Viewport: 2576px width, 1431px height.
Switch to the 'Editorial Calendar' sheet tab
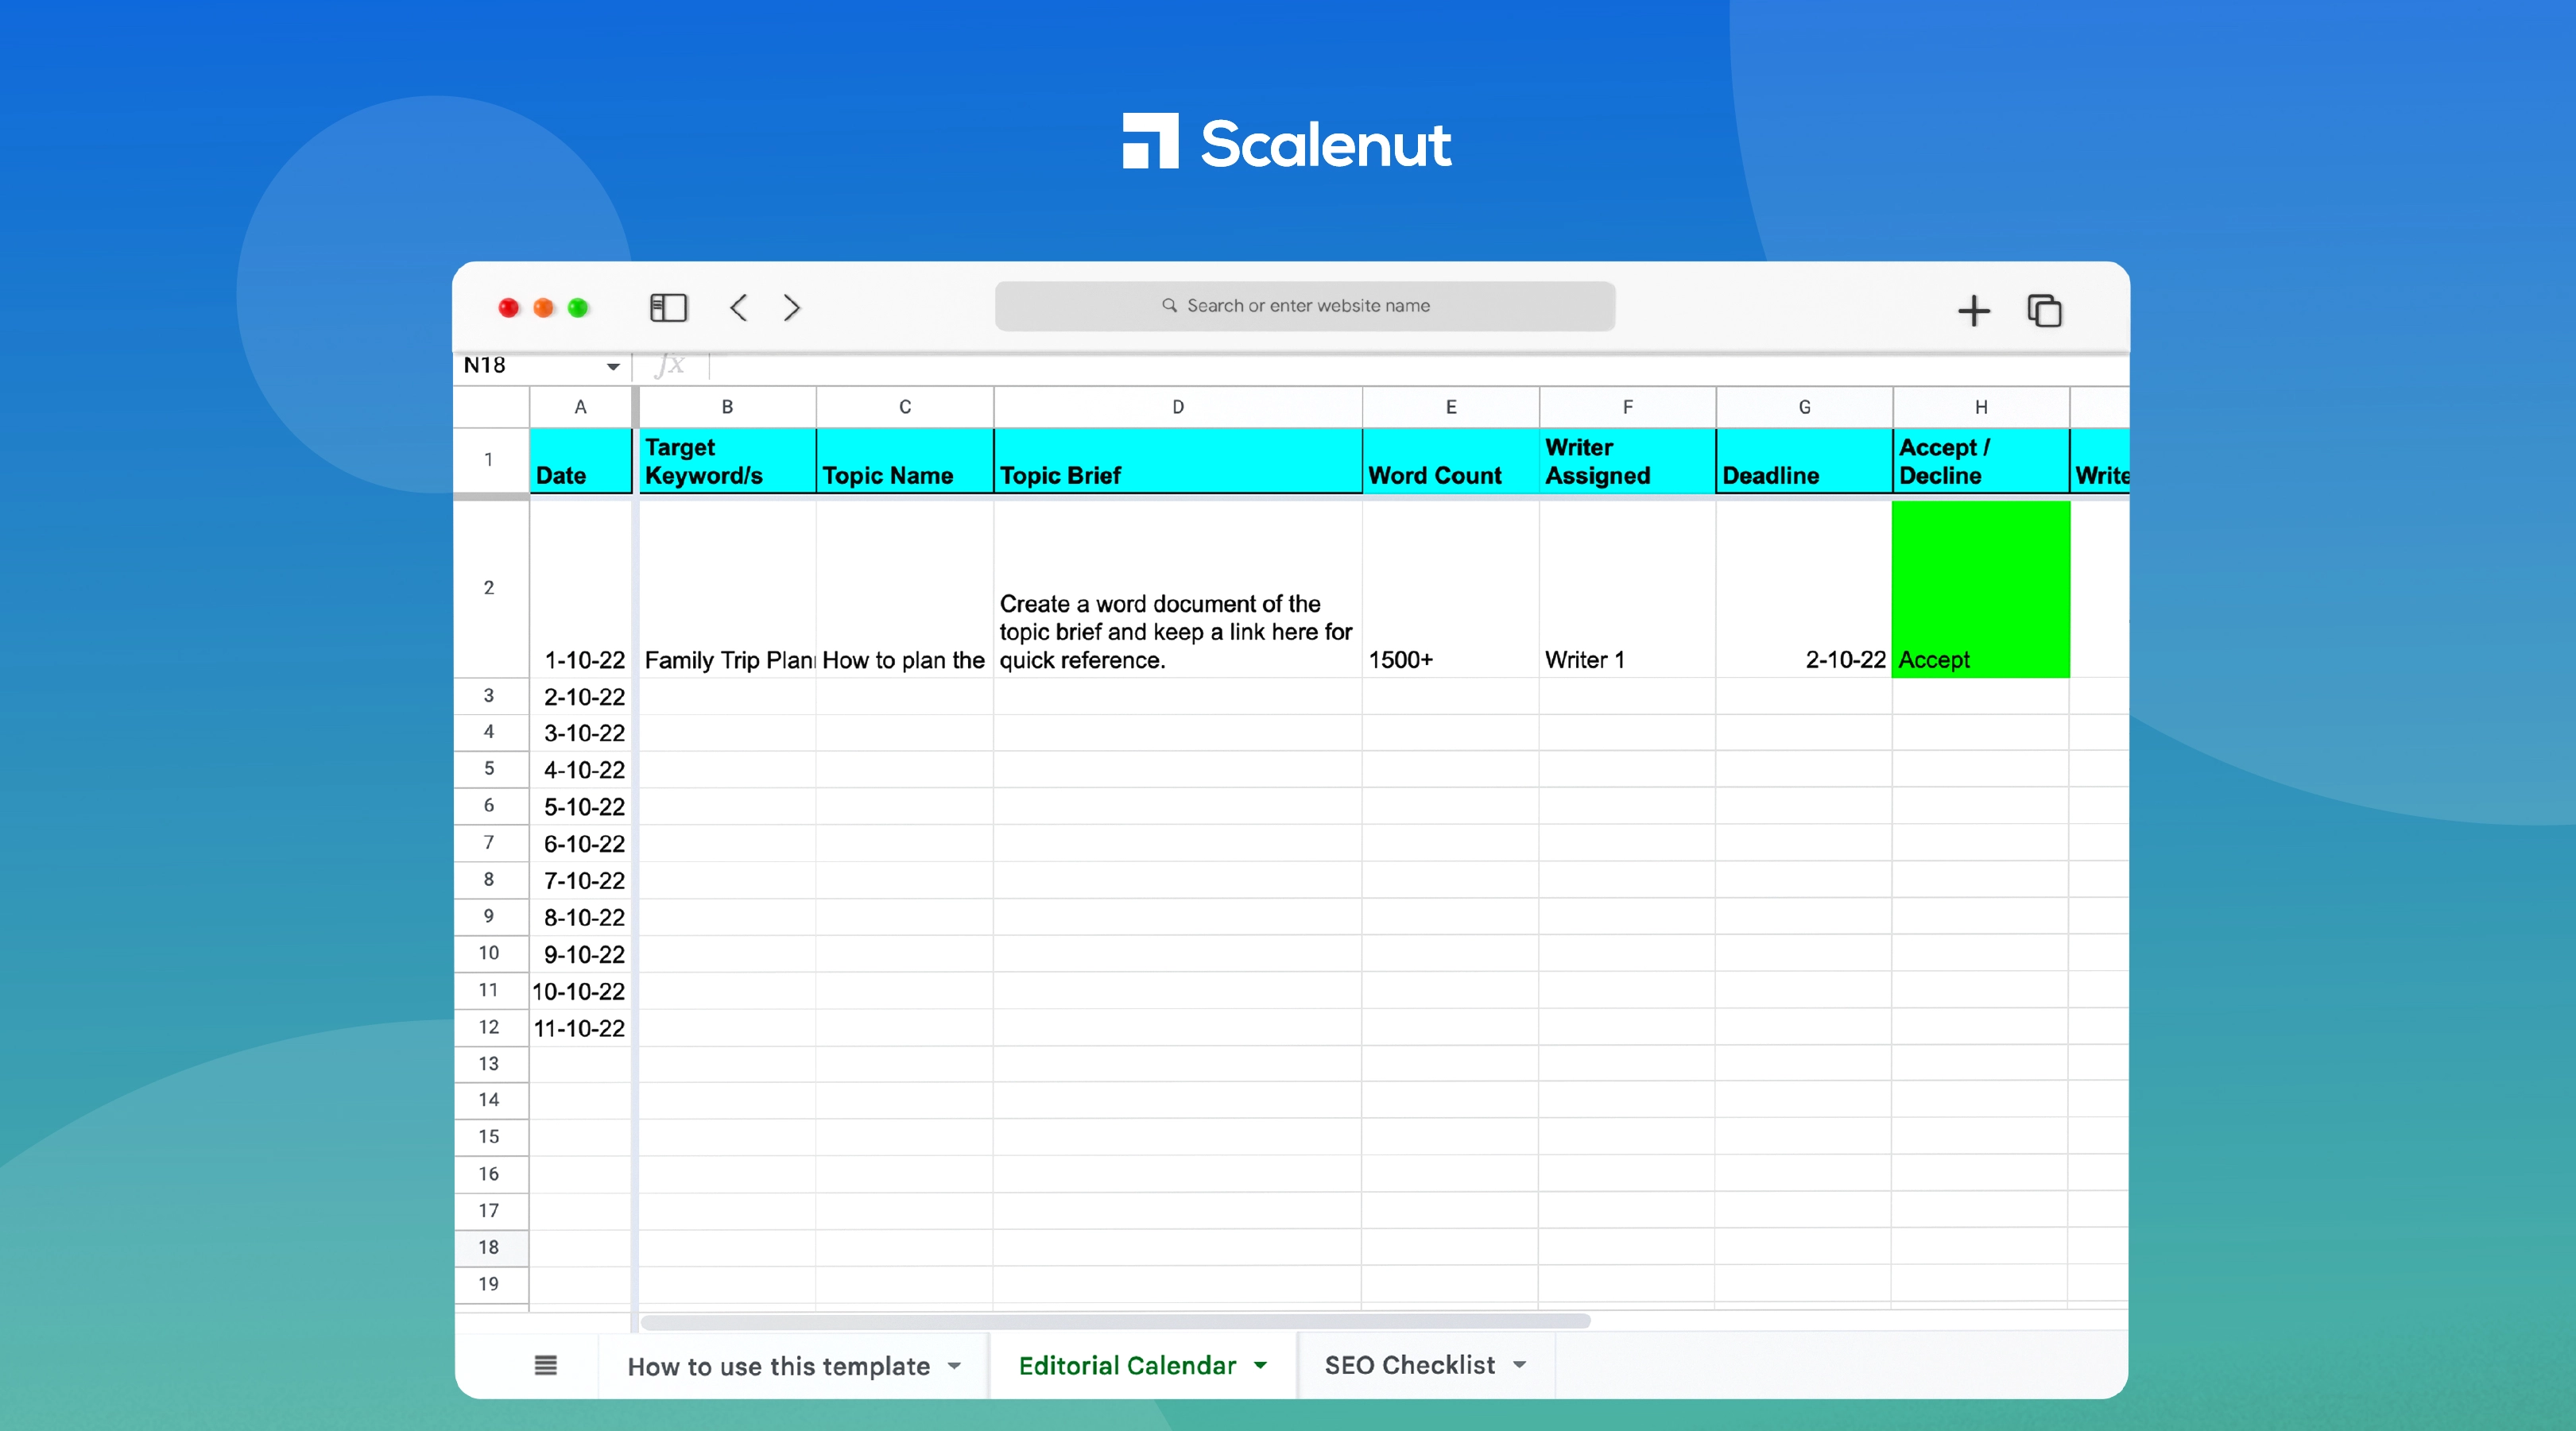point(1126,1366)
